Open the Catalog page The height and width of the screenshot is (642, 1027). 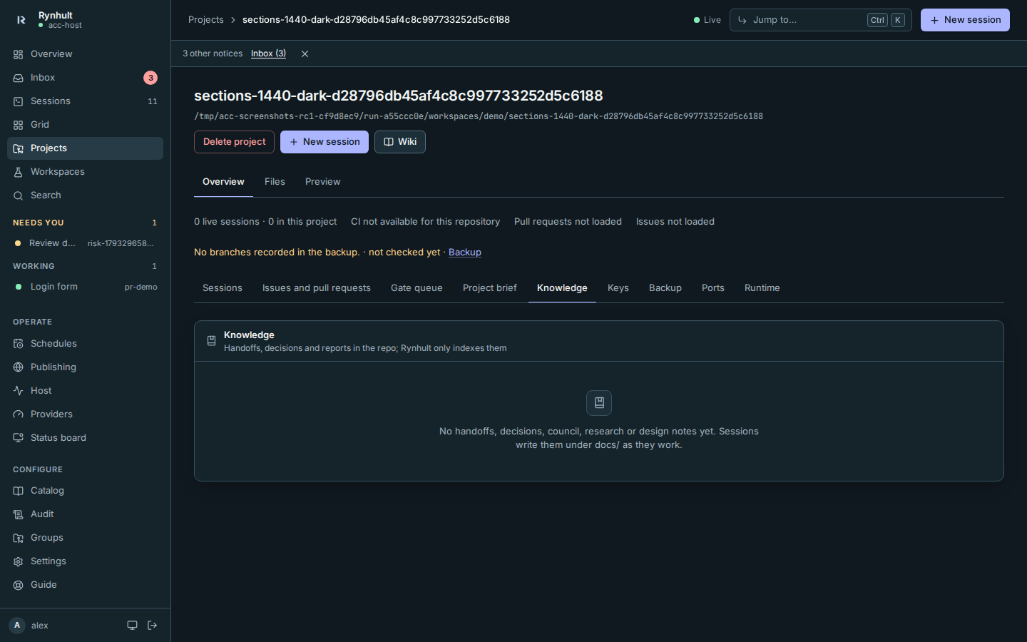(85, 491)
